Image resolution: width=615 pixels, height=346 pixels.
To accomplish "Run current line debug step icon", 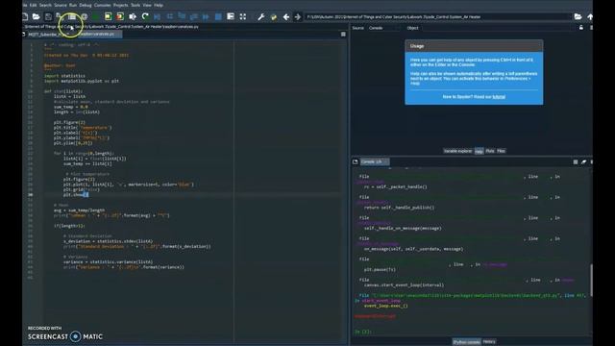I will (x=170, y=17).
